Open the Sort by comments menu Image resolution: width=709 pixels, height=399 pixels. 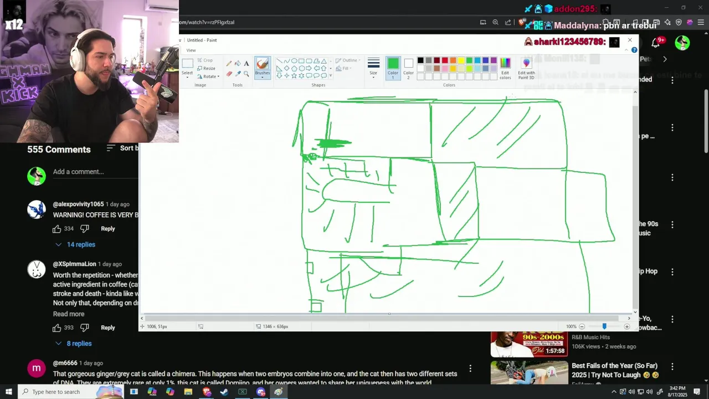pos(122,148)
